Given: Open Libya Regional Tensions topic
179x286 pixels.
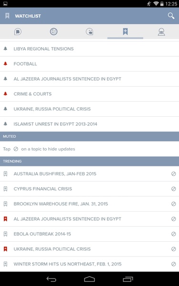Looking at the screenshot, I should (90, 49).
